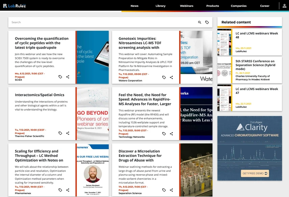The width and height of the screenshot is (289, 197).
Task: Click the tag filter icon in search bar
Action: click(207, 22)
